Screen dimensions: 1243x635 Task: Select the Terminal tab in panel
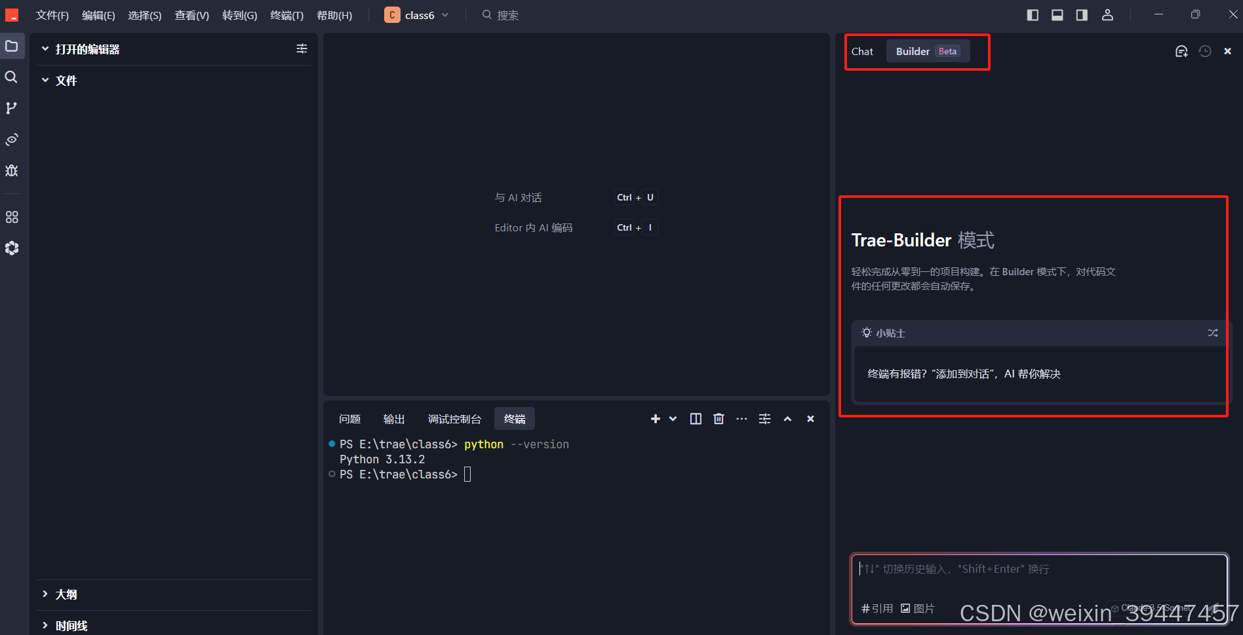coord(515,419)
